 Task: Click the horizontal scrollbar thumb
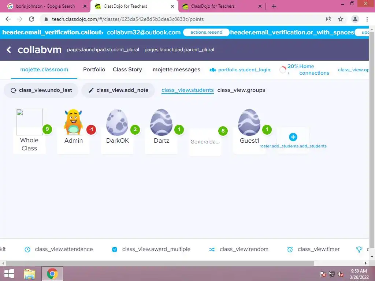pos(160,263)
